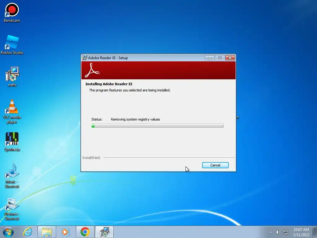Select the Music shortcut icon

[12, 176]
